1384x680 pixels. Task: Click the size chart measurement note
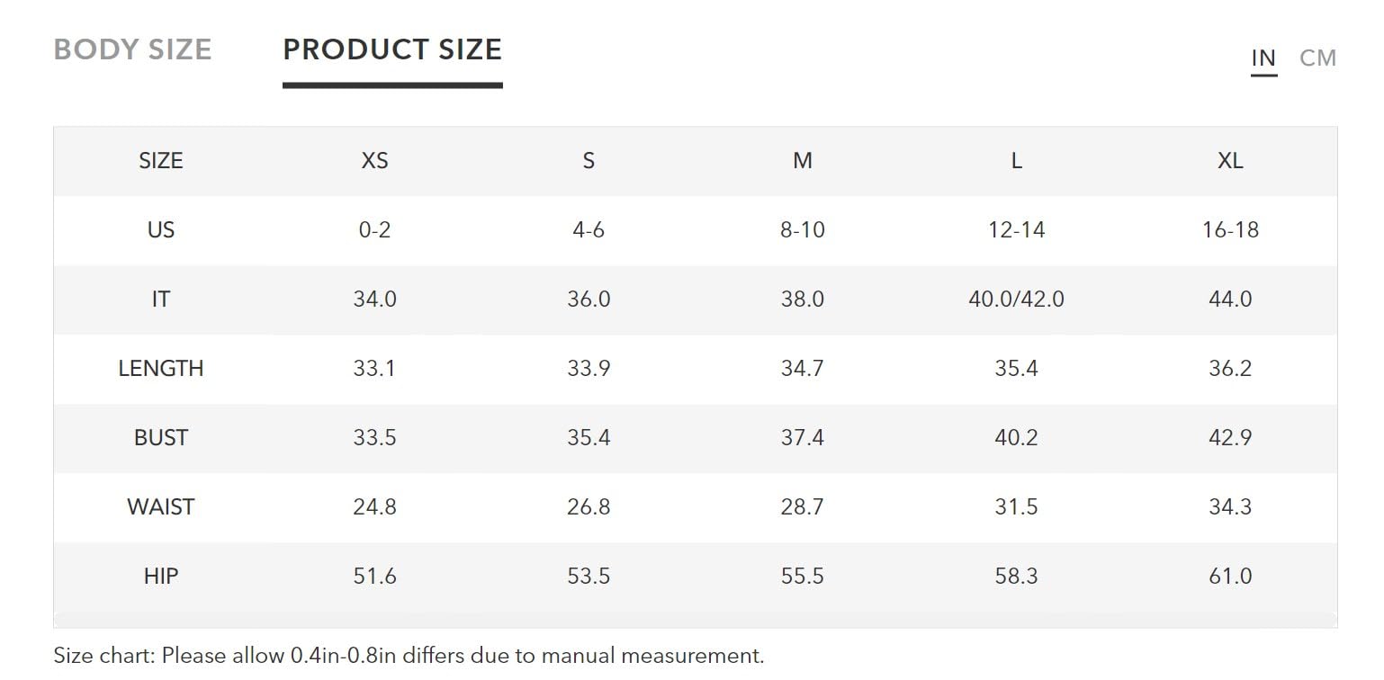409,656
